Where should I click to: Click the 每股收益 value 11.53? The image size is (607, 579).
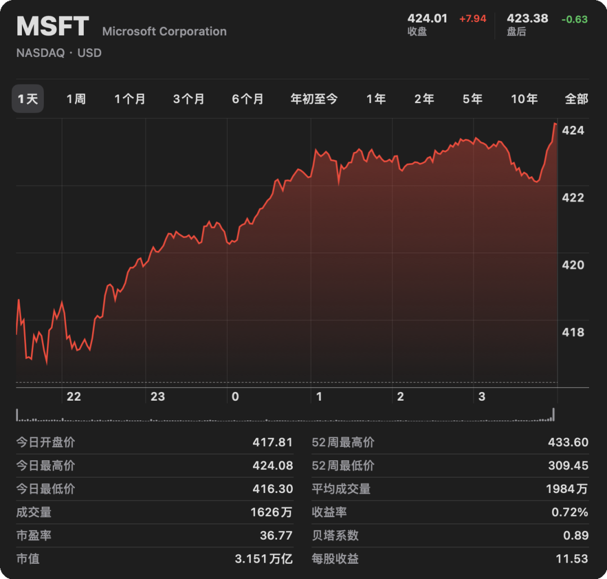[572, 558]
